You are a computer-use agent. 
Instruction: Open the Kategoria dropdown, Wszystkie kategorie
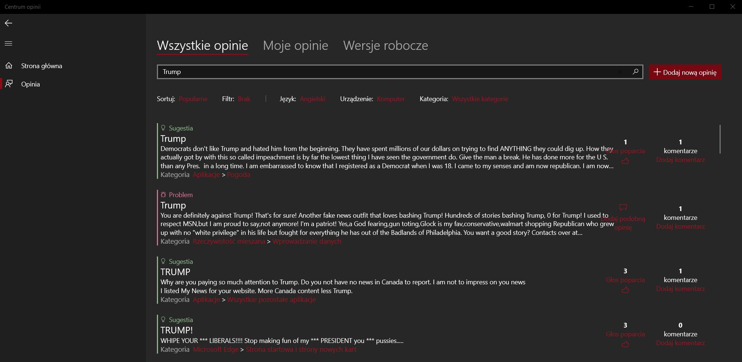[x=480, y=99]
